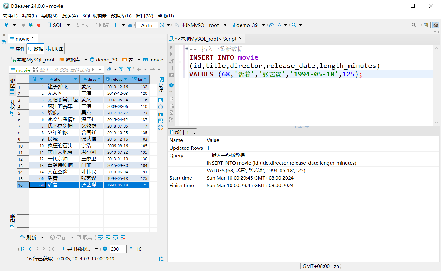This screenshot has width=441, height=271.
Task: Click the Auto transaction mode button
Action: (x=146, y=25)
